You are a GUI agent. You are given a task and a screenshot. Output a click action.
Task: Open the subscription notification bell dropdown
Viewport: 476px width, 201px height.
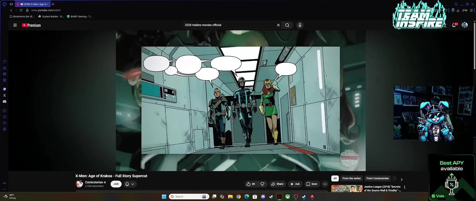pyautogui.click(x=130, y=184)
